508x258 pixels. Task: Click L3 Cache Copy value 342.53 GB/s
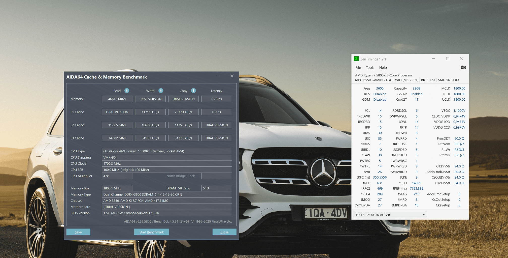[183, 138]
